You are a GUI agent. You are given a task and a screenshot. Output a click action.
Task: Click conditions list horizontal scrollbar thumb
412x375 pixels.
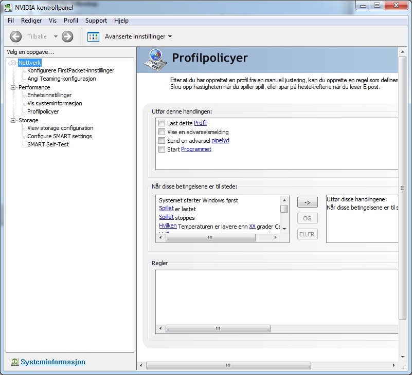[x=210, y=237]
